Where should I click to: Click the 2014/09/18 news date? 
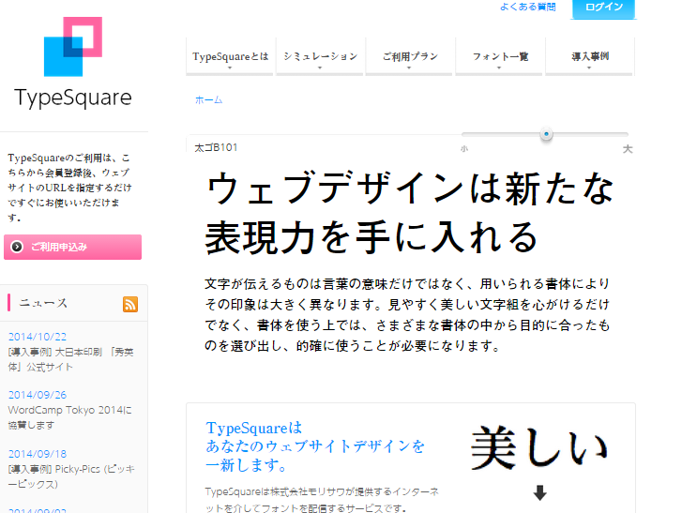pyautogui.click(x=38, y=454)
